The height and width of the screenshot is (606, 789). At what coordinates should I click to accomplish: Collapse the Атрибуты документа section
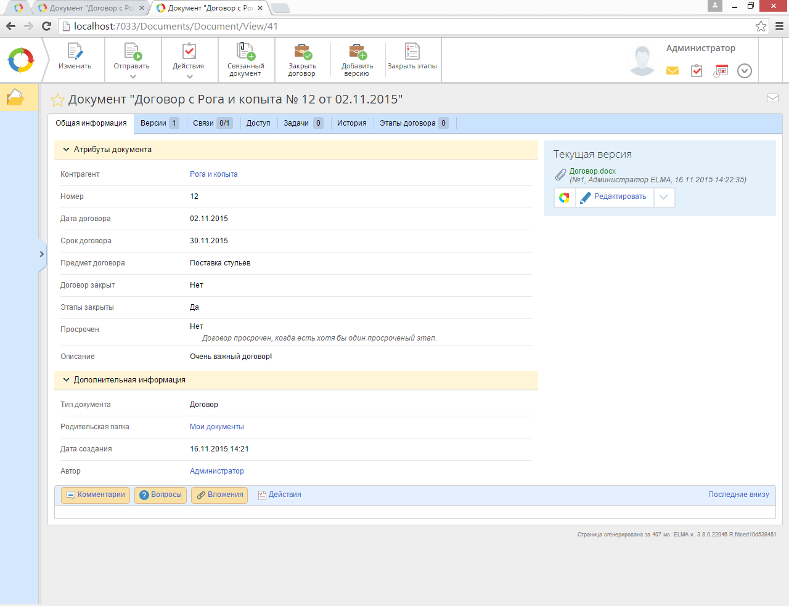pyautogui.click(x=67, y=150)
